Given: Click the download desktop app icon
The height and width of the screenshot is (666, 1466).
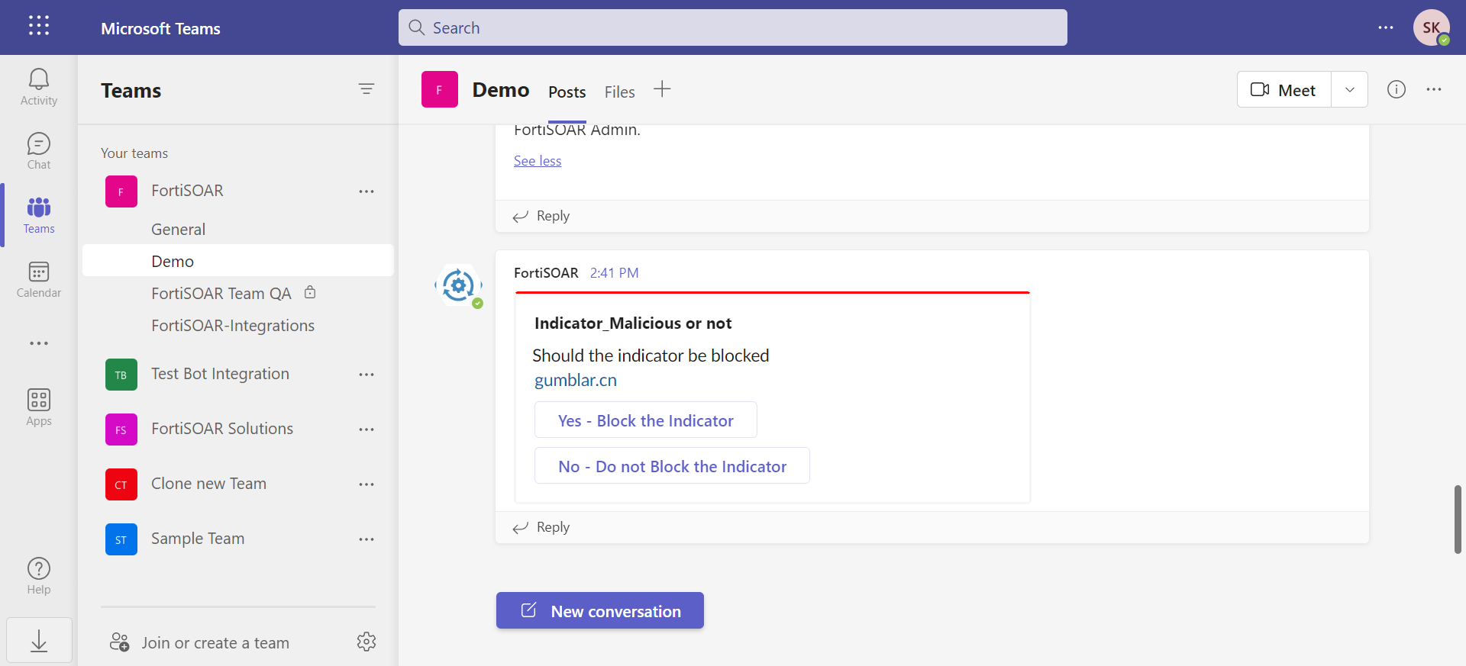Looking at the screenshot, I should tap(39, 641).
